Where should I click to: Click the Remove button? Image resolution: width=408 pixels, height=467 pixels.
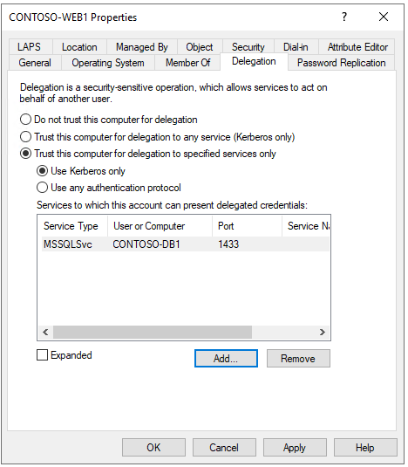tap(298, 358)
